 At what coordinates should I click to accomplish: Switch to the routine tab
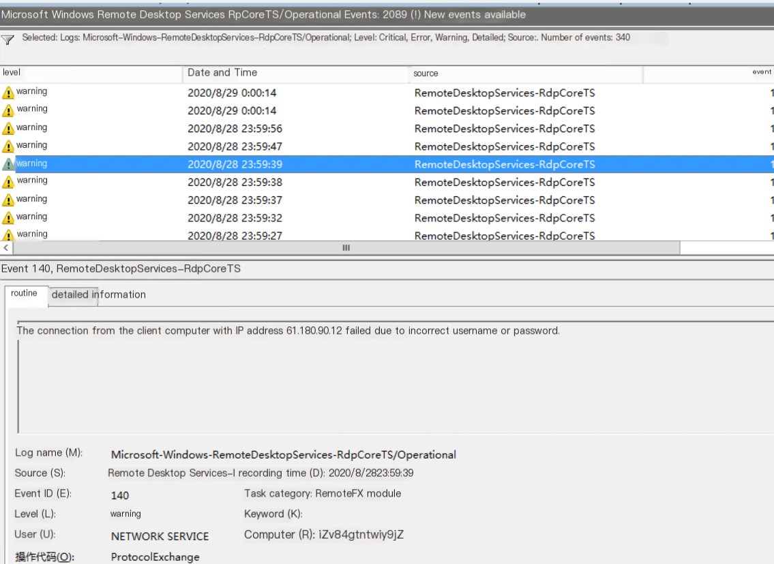pos(26,295)
